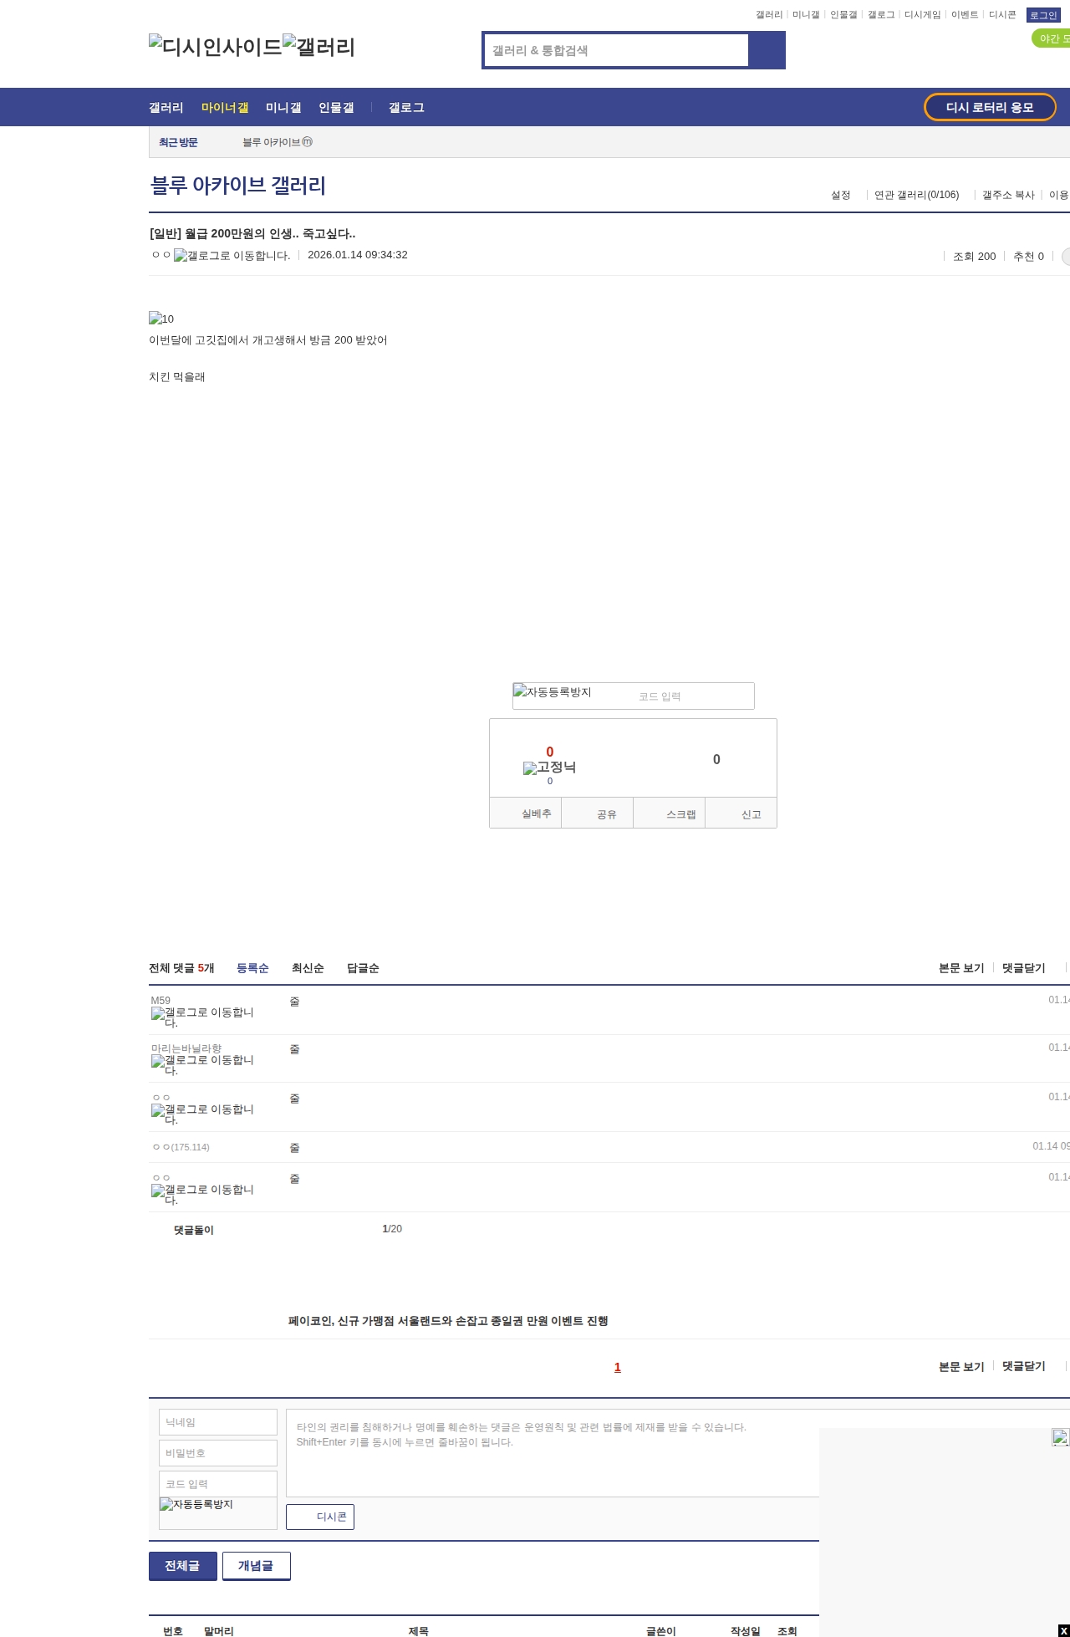Focus the 코드 입력 field above the vote box

[694, 696]
